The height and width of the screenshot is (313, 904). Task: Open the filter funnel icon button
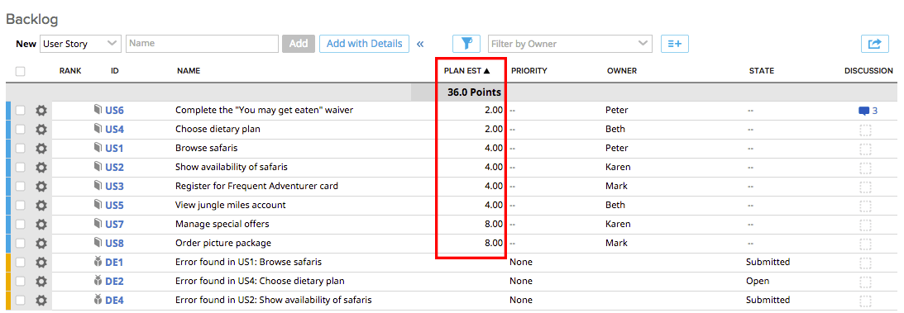466,44
